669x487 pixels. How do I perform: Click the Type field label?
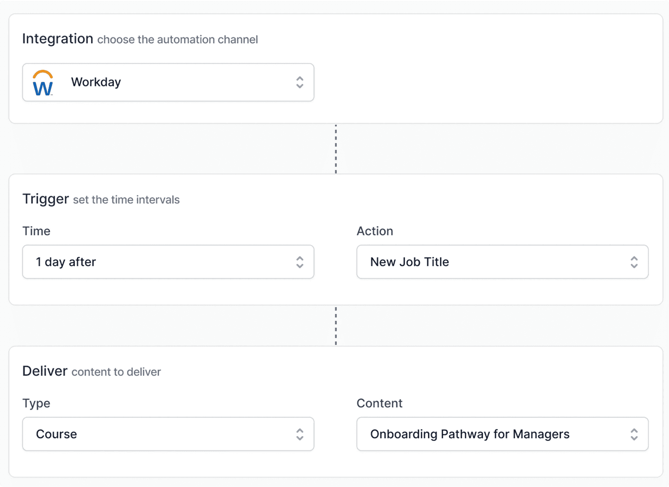click(x=37, y=403)
